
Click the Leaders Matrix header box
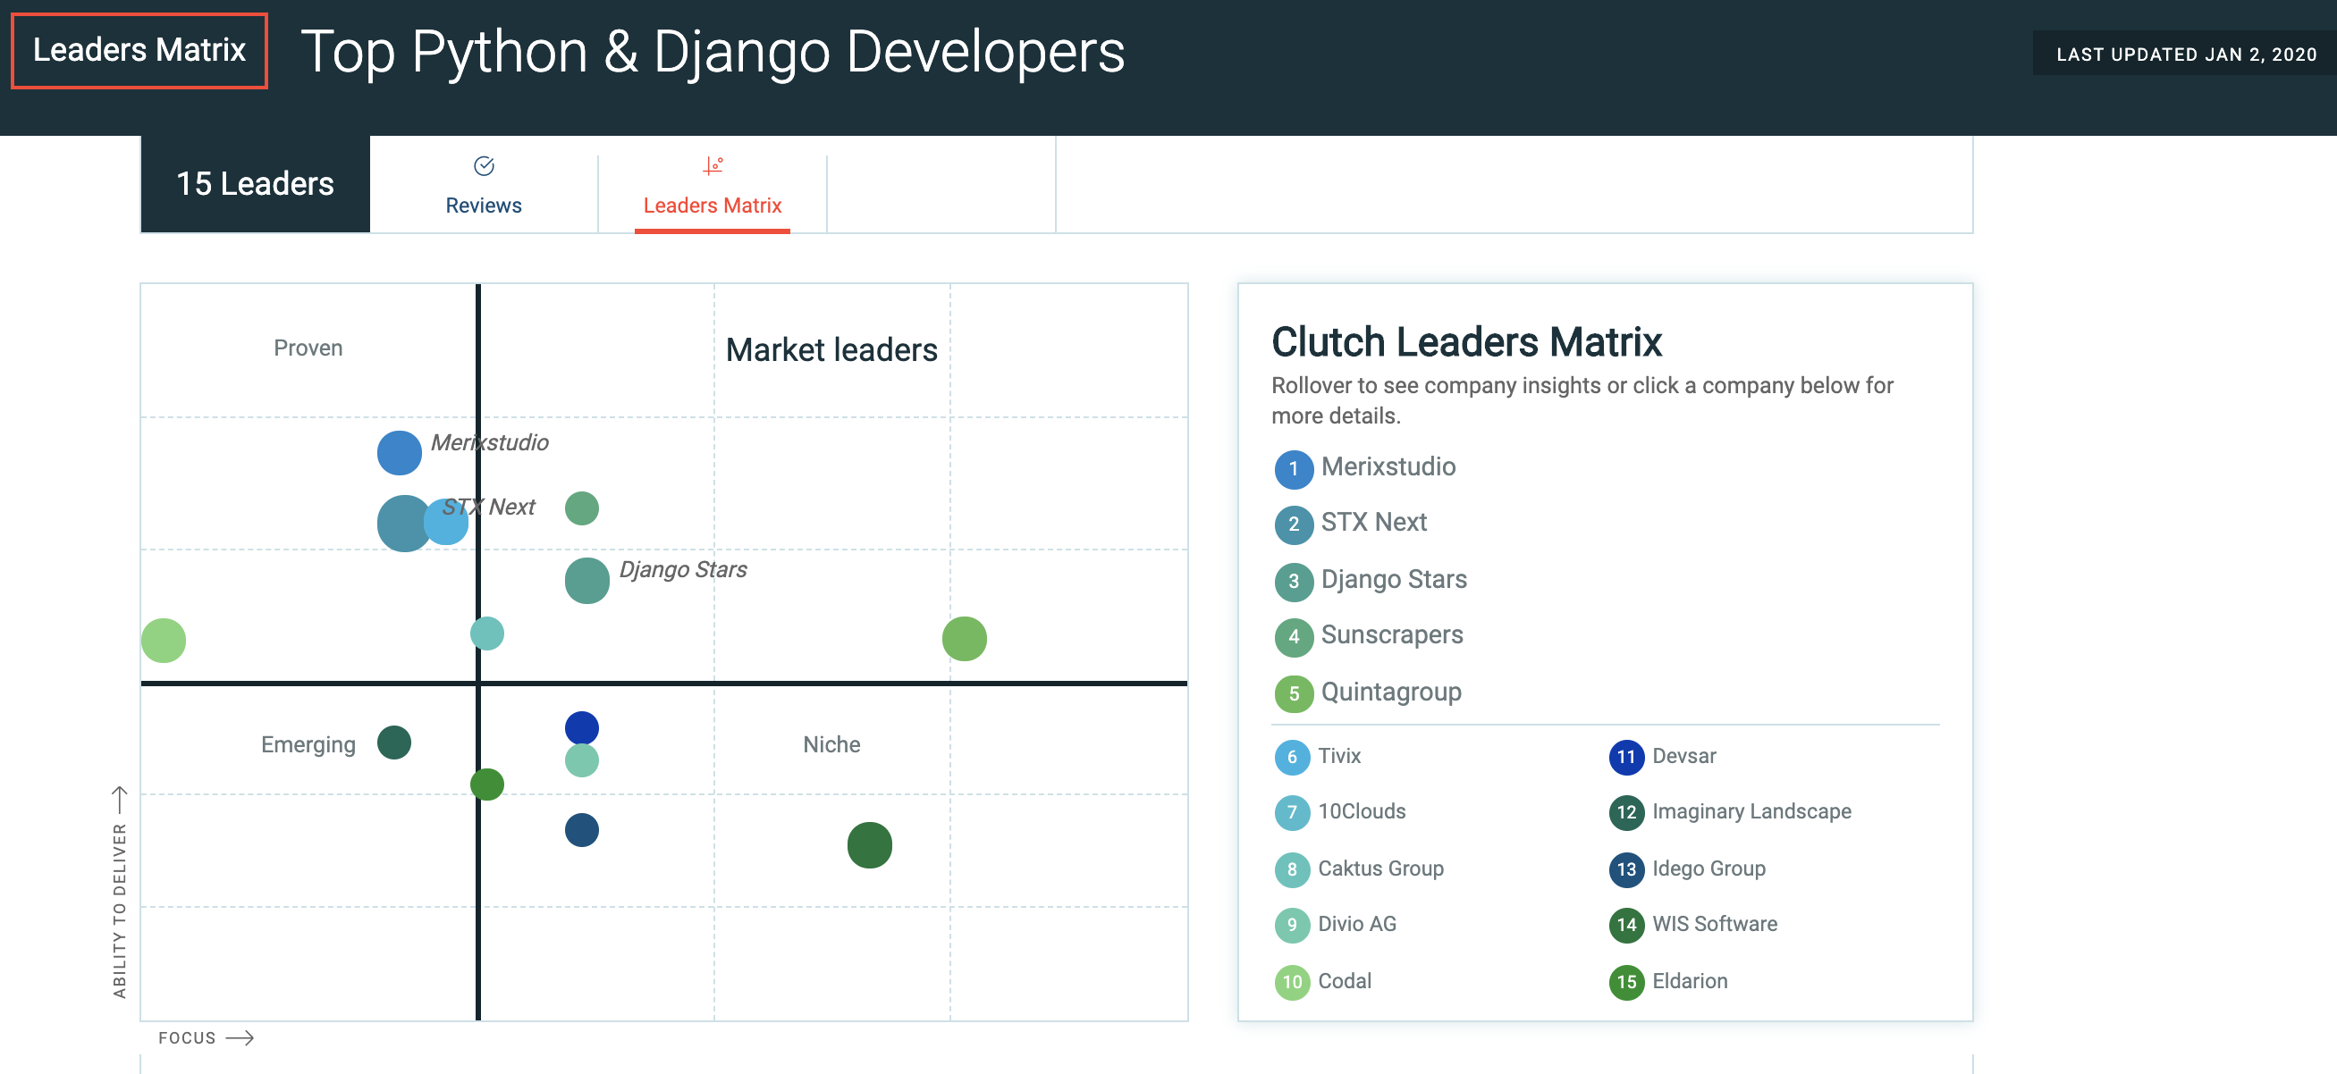pyautogui.click(x=139, y=50)
